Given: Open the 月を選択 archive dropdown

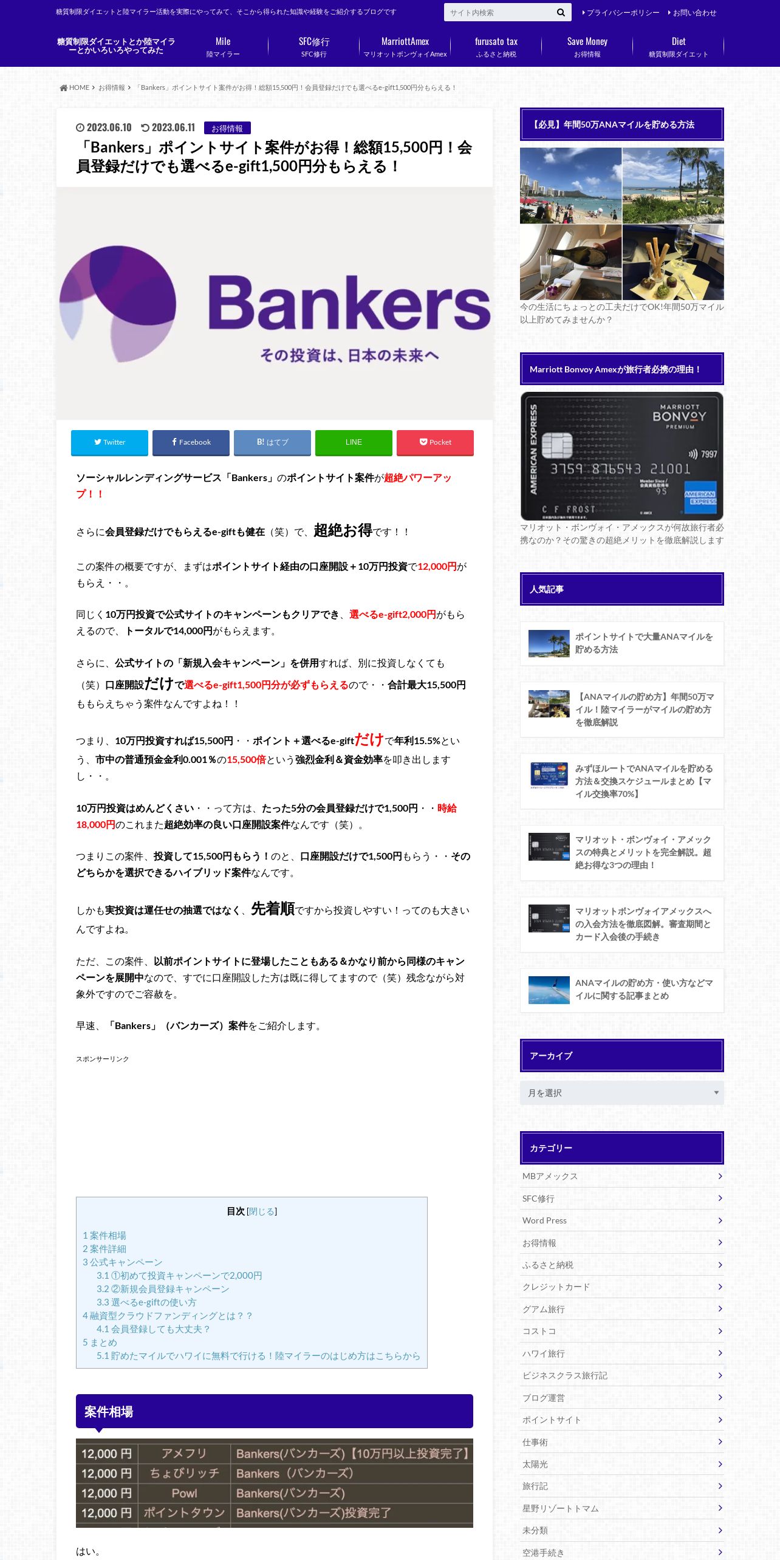Looking at the screenshot, I should click(x=622, y=1093).
